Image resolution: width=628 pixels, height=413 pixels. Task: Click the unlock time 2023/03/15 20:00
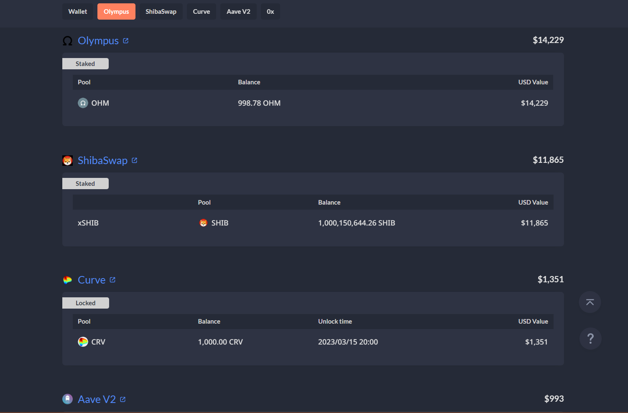coord(348,342)
